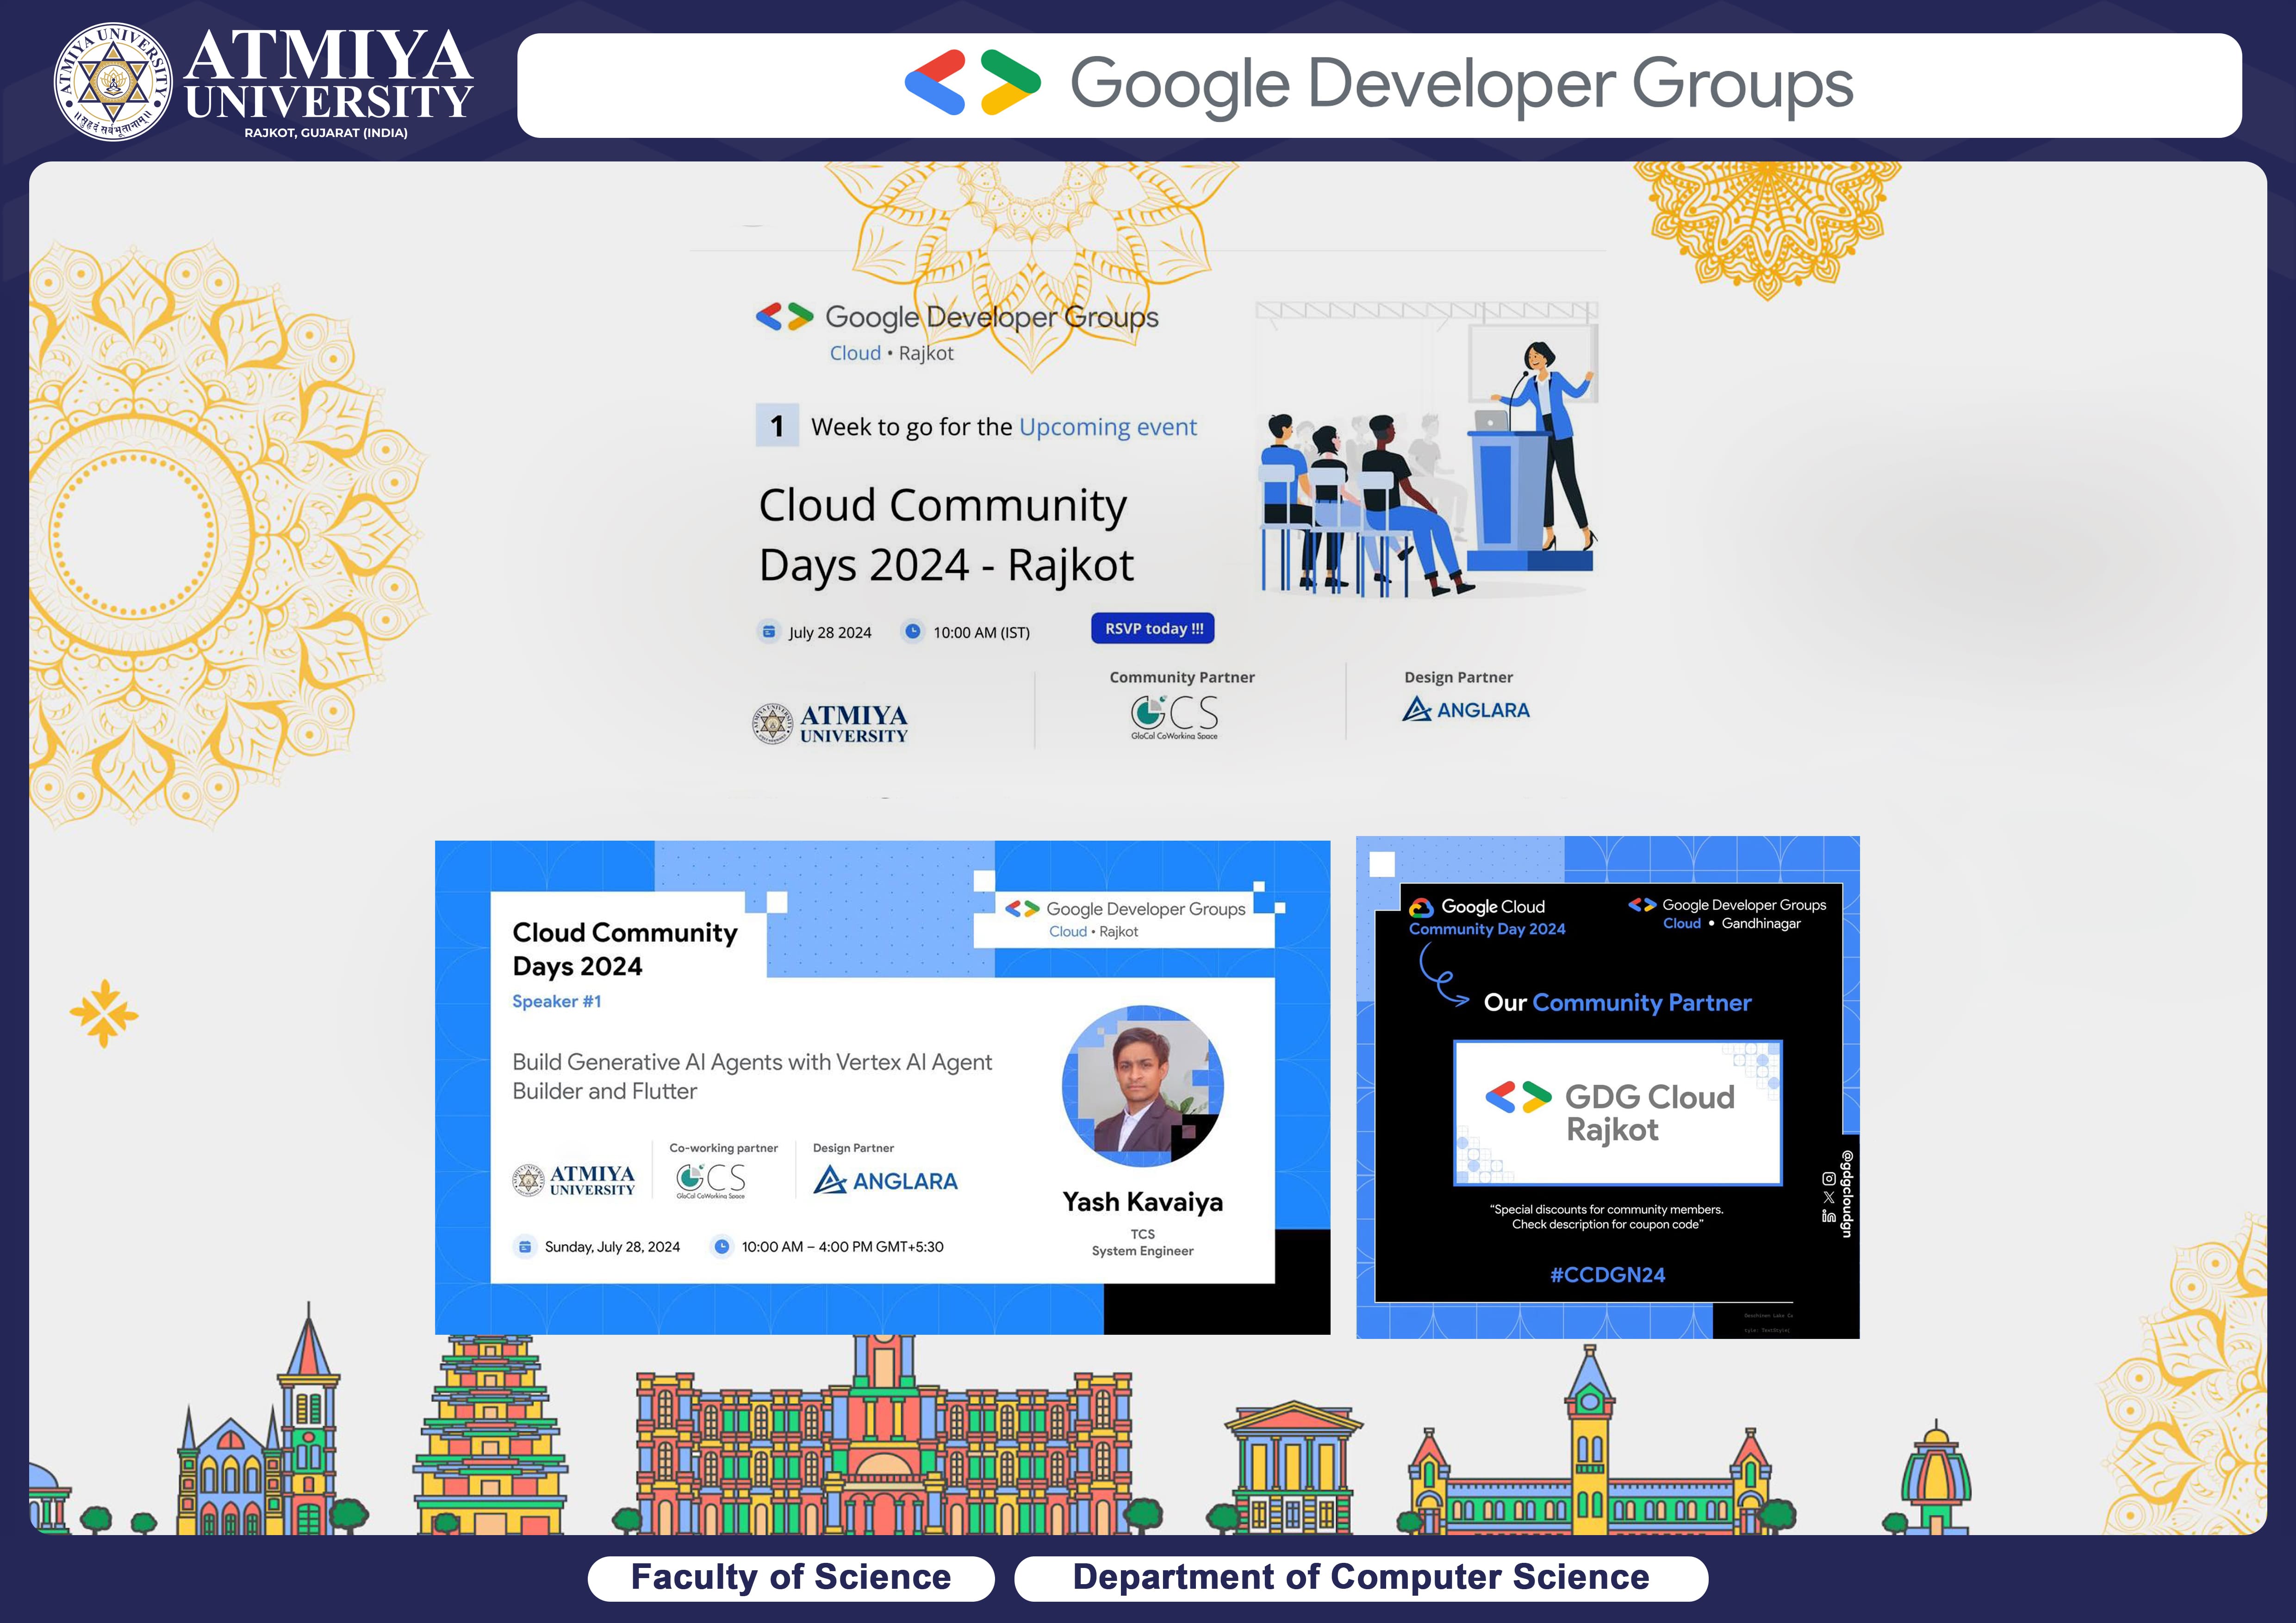Click Cloud Community Days 2024 - Rajkot title
Viewport: 2296px width, 1623px height.
(946, 535)
